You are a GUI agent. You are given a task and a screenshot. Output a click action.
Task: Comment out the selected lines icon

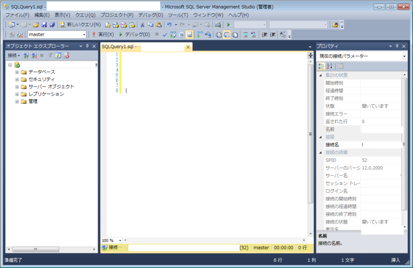click(x=246, y=35)
